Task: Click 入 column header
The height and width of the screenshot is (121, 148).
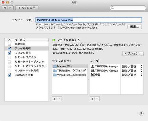Action: coord(9,40)
